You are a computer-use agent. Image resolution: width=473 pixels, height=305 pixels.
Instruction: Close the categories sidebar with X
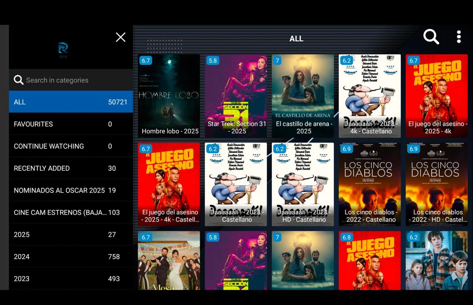tap(120, 37)
